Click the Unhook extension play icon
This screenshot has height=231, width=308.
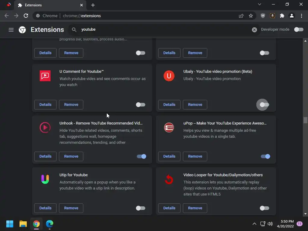click(45, 128)
